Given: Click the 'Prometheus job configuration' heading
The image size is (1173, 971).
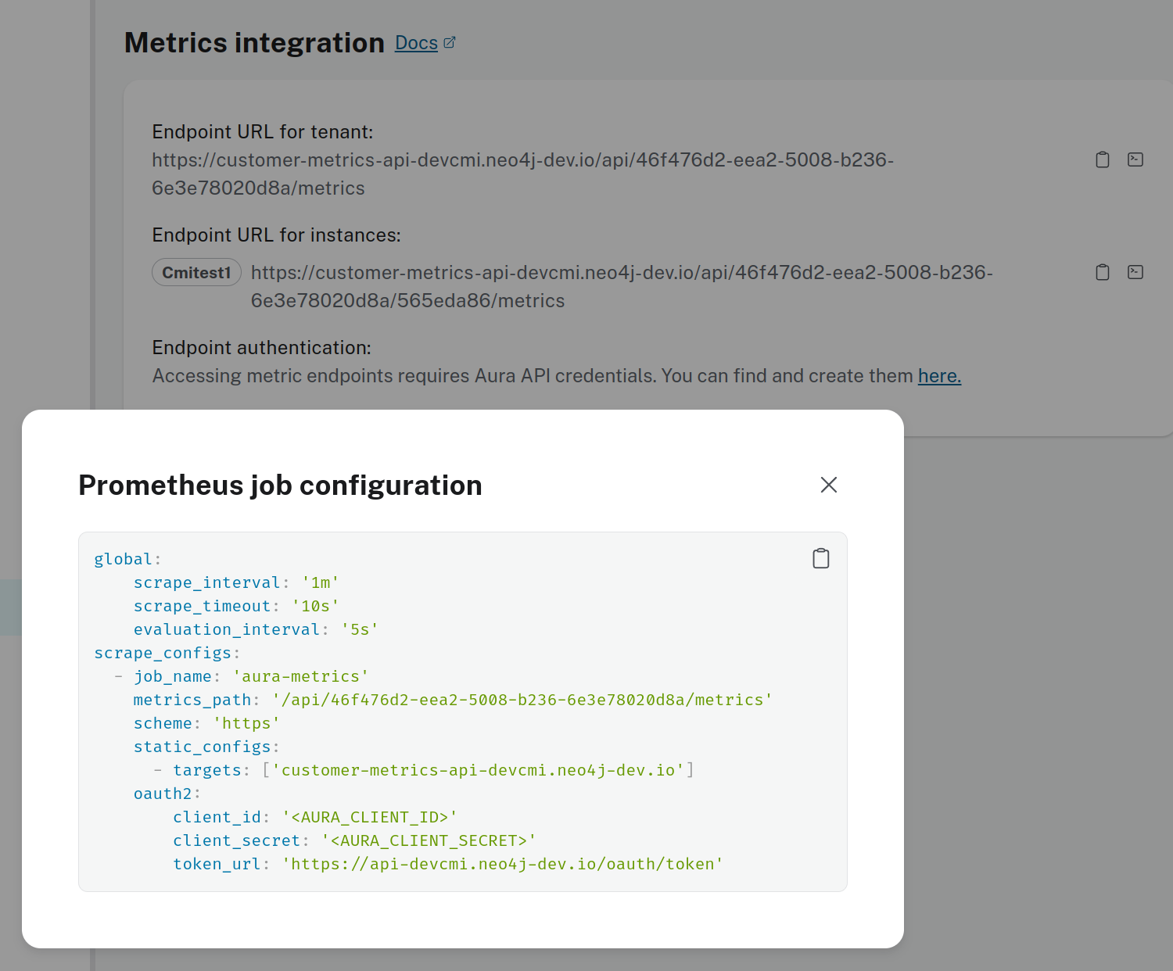Looking at the screenshot, I should (280, 485).
